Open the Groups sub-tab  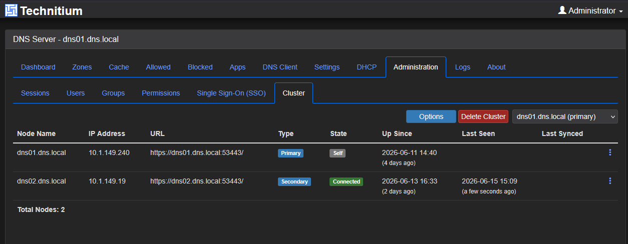(x=113, y=93)
